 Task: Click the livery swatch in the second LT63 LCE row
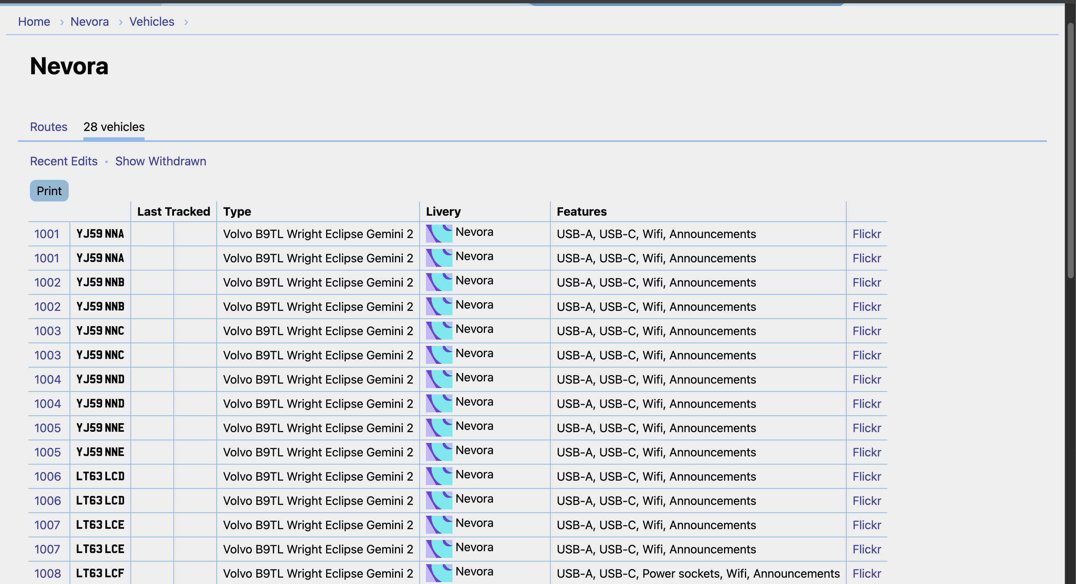(439, 549)
